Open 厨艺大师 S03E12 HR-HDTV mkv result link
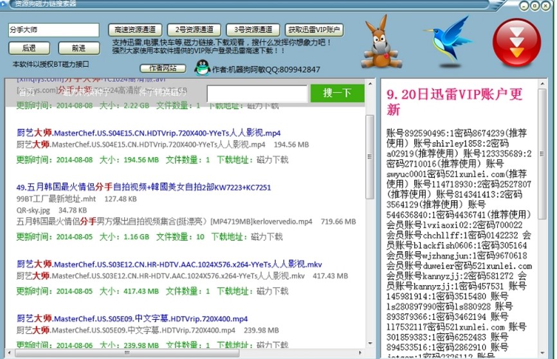The width and height of the screenshot is (557, 359). coord(169,265)
